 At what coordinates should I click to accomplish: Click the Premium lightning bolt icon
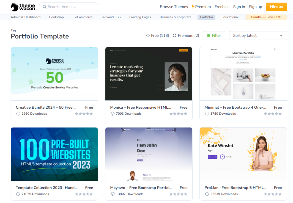[x=193, y=7]
